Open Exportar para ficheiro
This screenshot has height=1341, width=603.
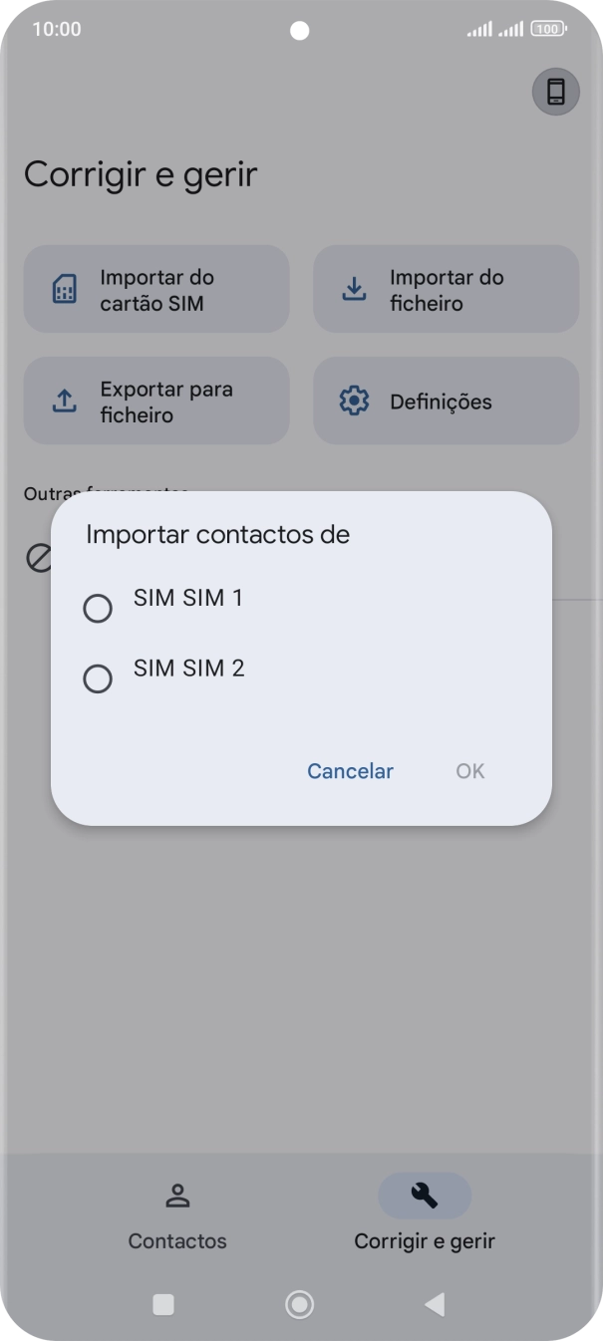[156, 401]
